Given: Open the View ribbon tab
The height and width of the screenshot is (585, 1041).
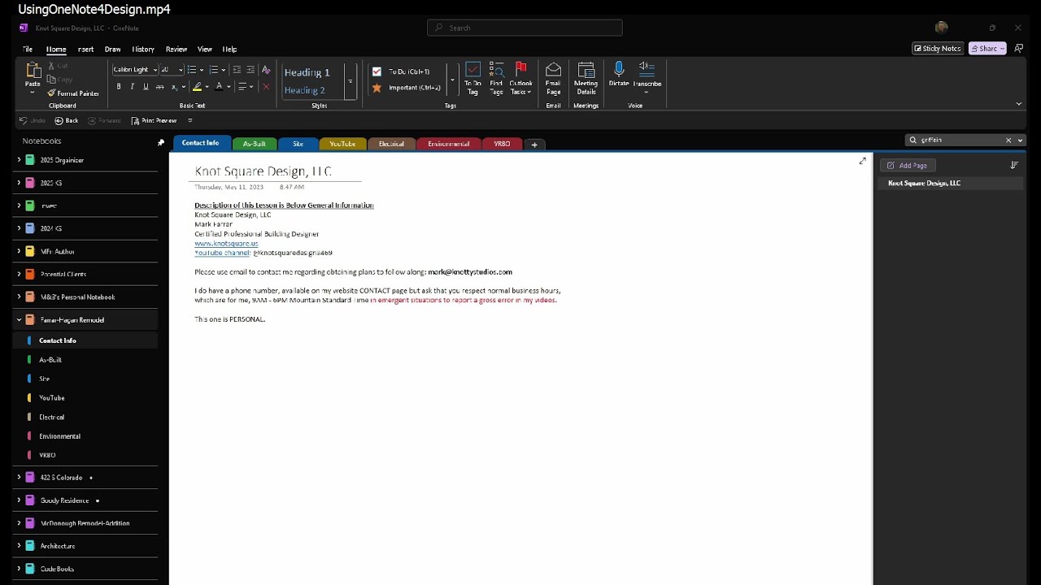Looking at the screenshot, I should click(x=205, y=50).
